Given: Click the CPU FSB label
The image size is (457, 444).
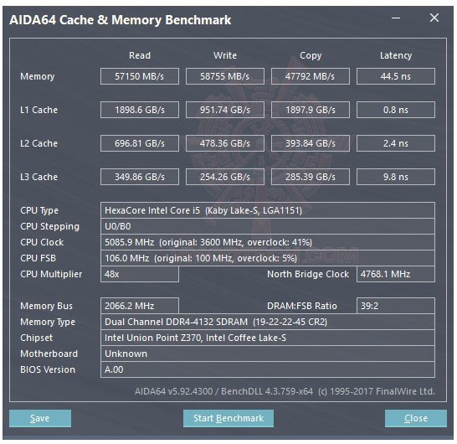Looking at the screenshot, I should coord(38,258).
